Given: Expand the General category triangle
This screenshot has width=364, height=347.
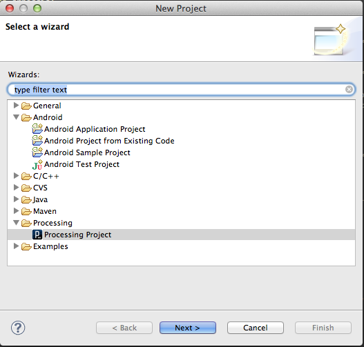Looking at the screenshot, I should 16,106.
